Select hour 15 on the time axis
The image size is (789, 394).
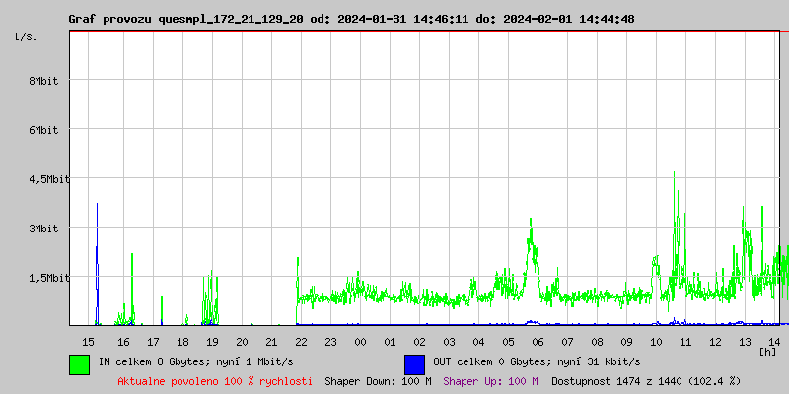[88, 341]
